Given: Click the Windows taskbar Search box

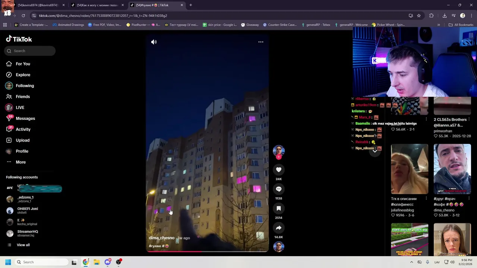Looking at the screenshot, I should pos(41,262).
